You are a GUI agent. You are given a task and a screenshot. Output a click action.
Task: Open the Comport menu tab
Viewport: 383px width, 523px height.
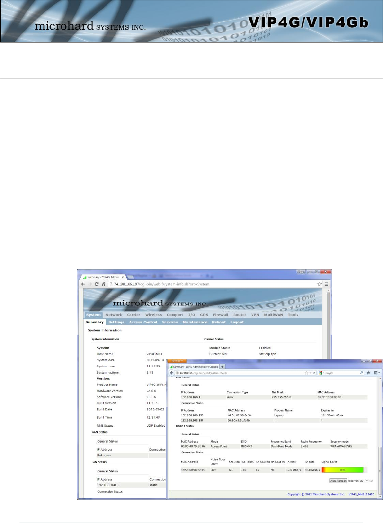pyautogui.click(x=175, y=315)
